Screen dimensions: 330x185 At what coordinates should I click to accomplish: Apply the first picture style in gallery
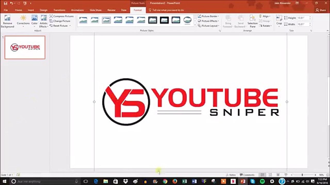tap(83, 20)
